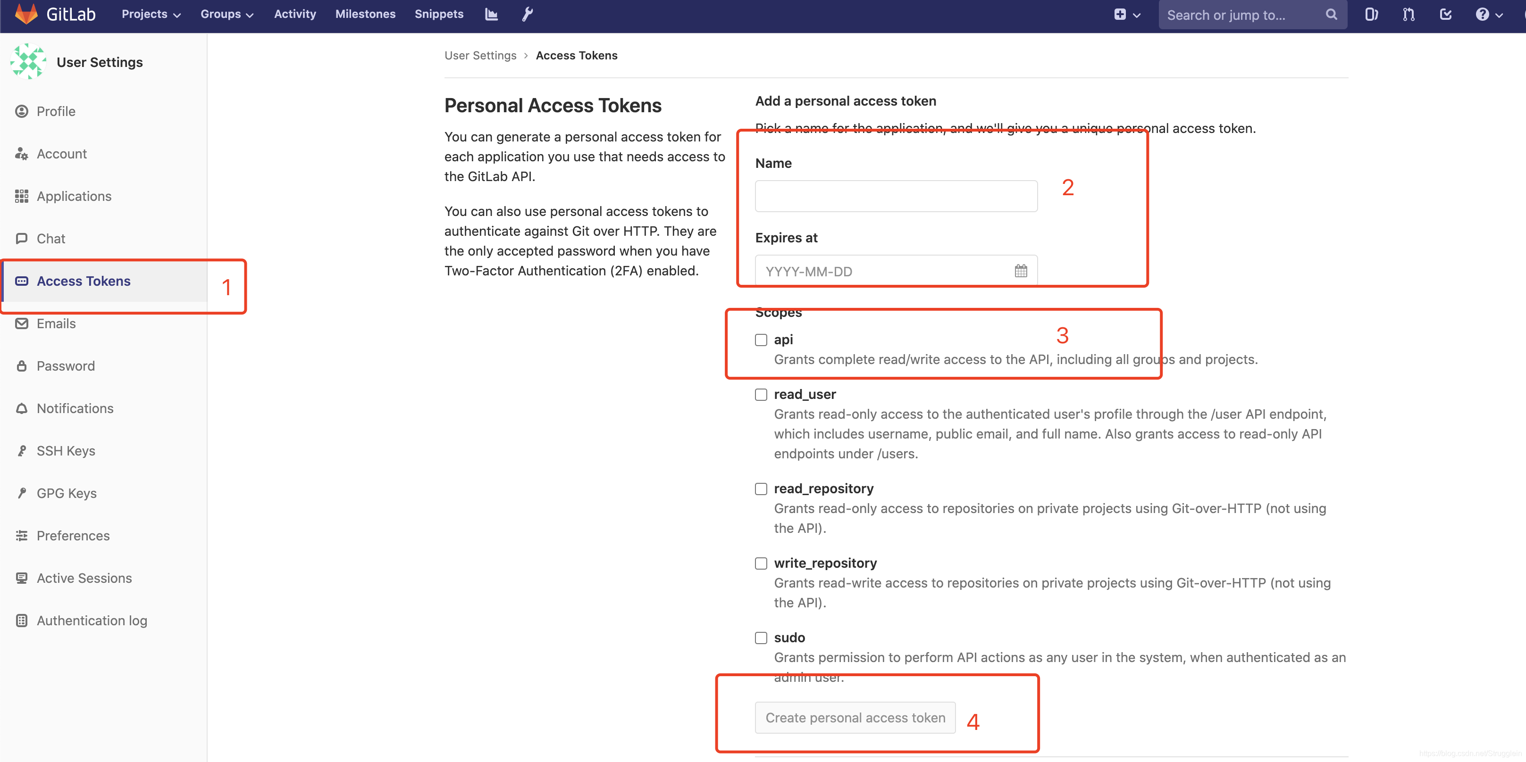The width and height of the screenshot is (1526, 762).
Task: Click the Expires at date field
Action: click(x=896, y=271)
